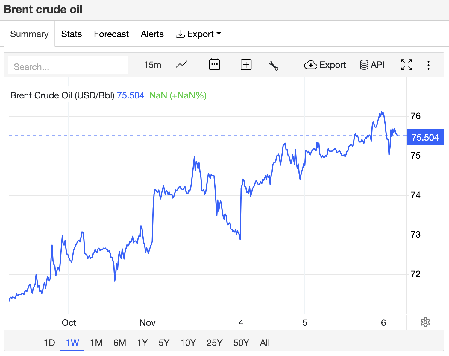The height and width of the screenshot is (356, 449).
Task: Click the 72 label on the price axis
Action: point(416,274)
